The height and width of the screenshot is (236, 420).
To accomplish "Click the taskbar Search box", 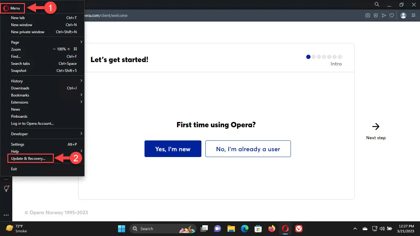I will pos(163,229).
